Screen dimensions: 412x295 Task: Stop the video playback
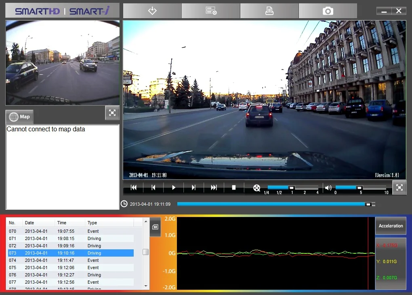[x=234, y=188]
